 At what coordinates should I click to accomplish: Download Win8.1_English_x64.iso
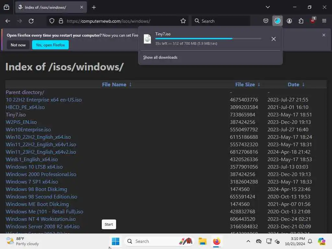(32, 160)
